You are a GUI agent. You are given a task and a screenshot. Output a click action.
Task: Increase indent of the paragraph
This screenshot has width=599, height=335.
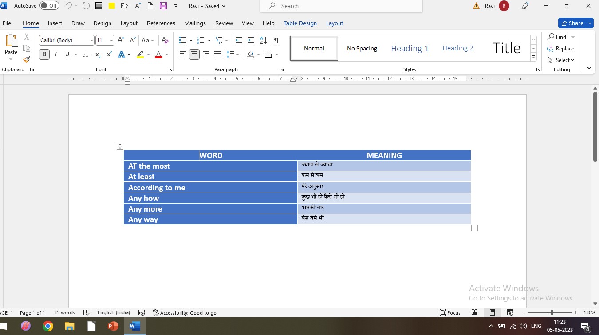point(251,40)
